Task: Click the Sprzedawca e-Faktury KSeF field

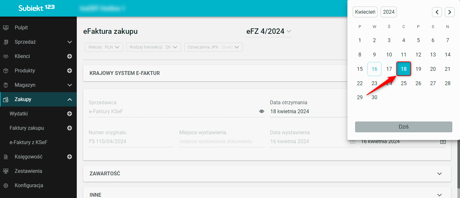Action: tap(176, 112)
